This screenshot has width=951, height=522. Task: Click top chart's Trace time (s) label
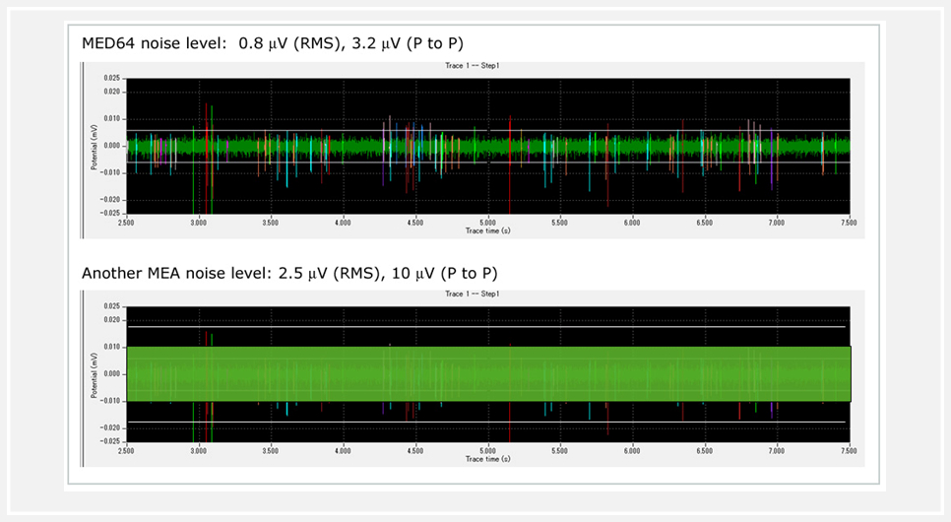pyautogui.click(x=487, y=230)
